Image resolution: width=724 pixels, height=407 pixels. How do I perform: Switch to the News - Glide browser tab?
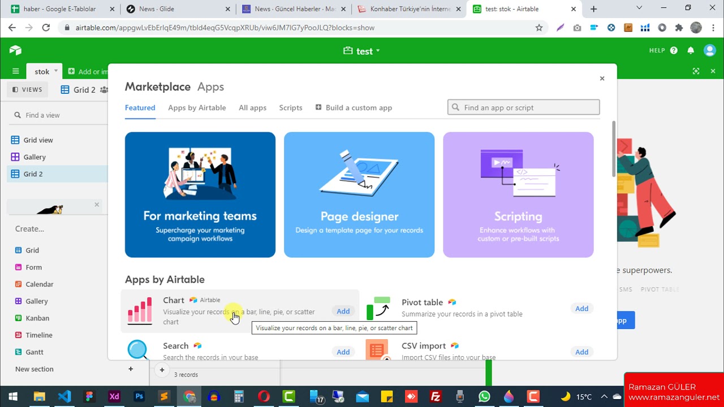click(178, 9)
